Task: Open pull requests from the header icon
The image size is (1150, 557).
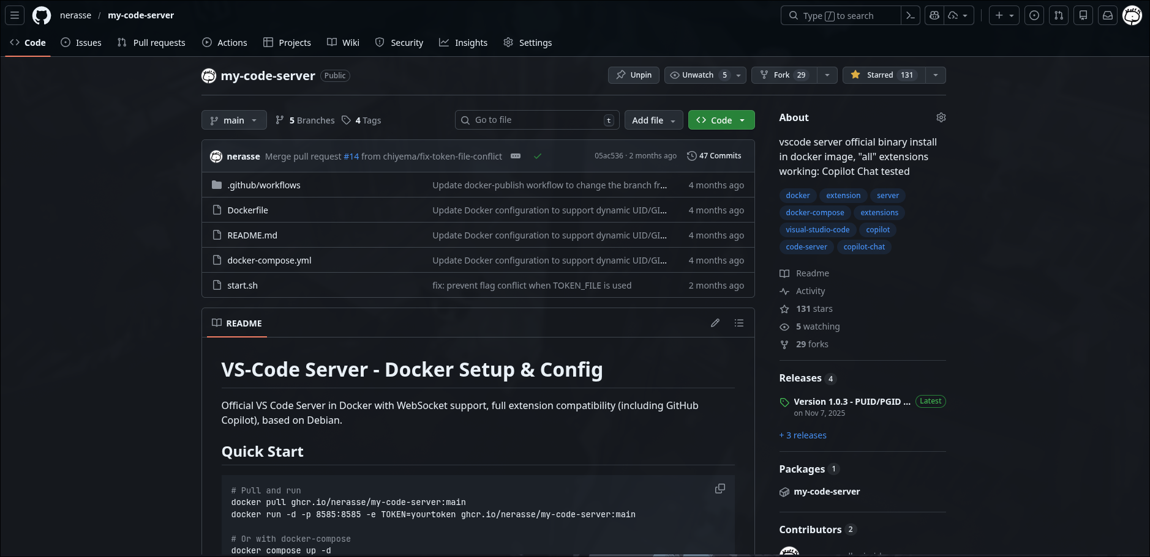Action: (1058, 15)
